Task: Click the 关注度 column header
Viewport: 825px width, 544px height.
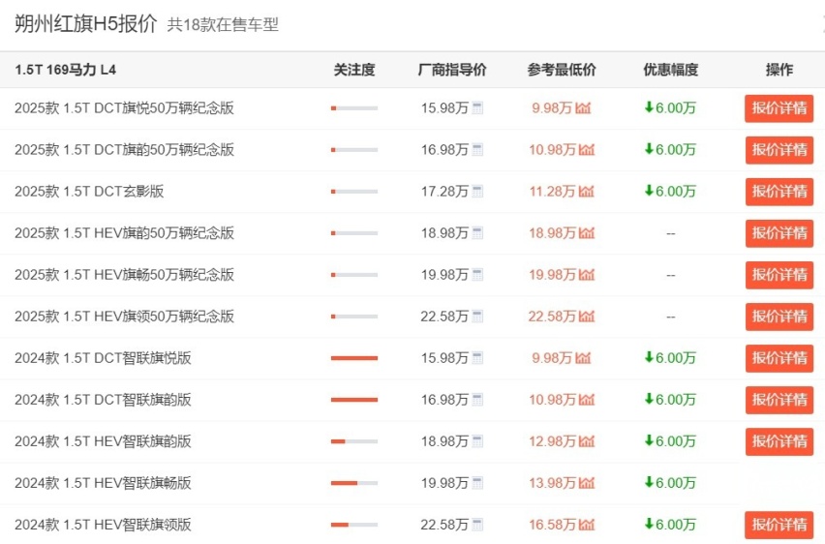Action: point(354,70)
